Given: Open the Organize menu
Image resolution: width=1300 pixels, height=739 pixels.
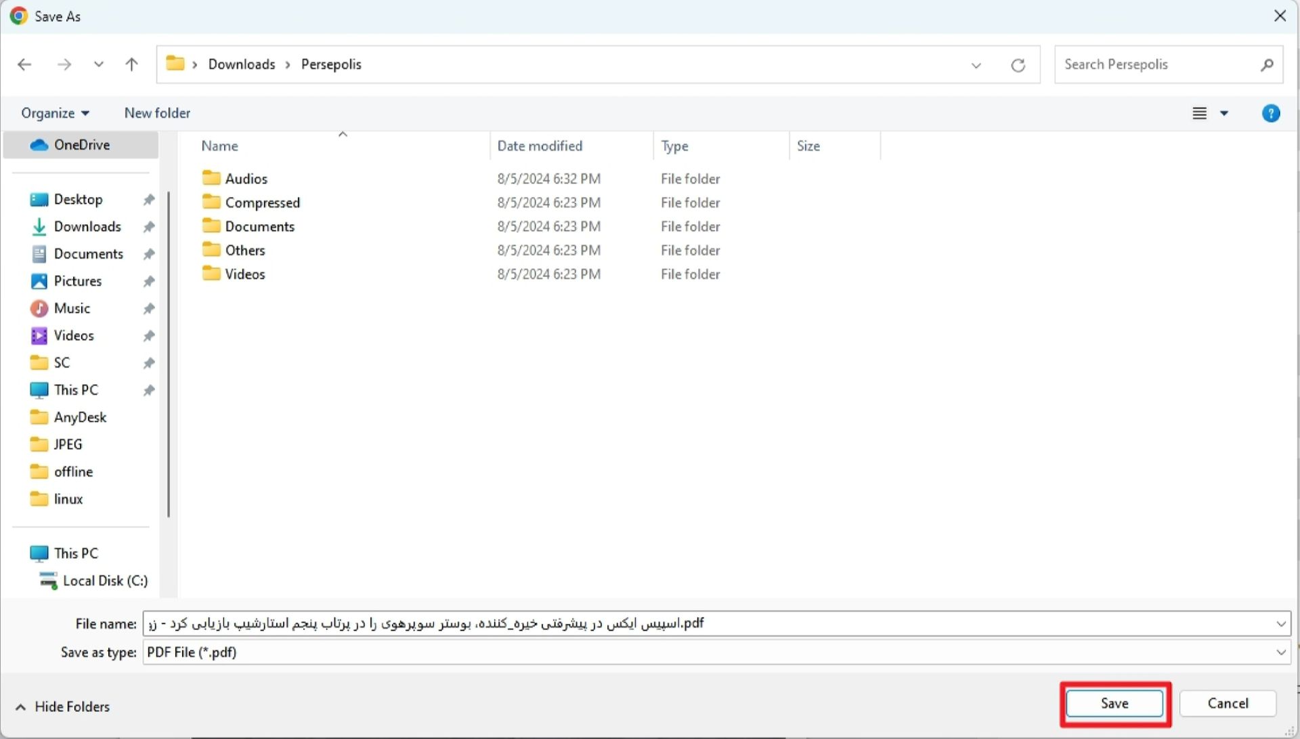Looking at the screenshot, I should point(55,113).
